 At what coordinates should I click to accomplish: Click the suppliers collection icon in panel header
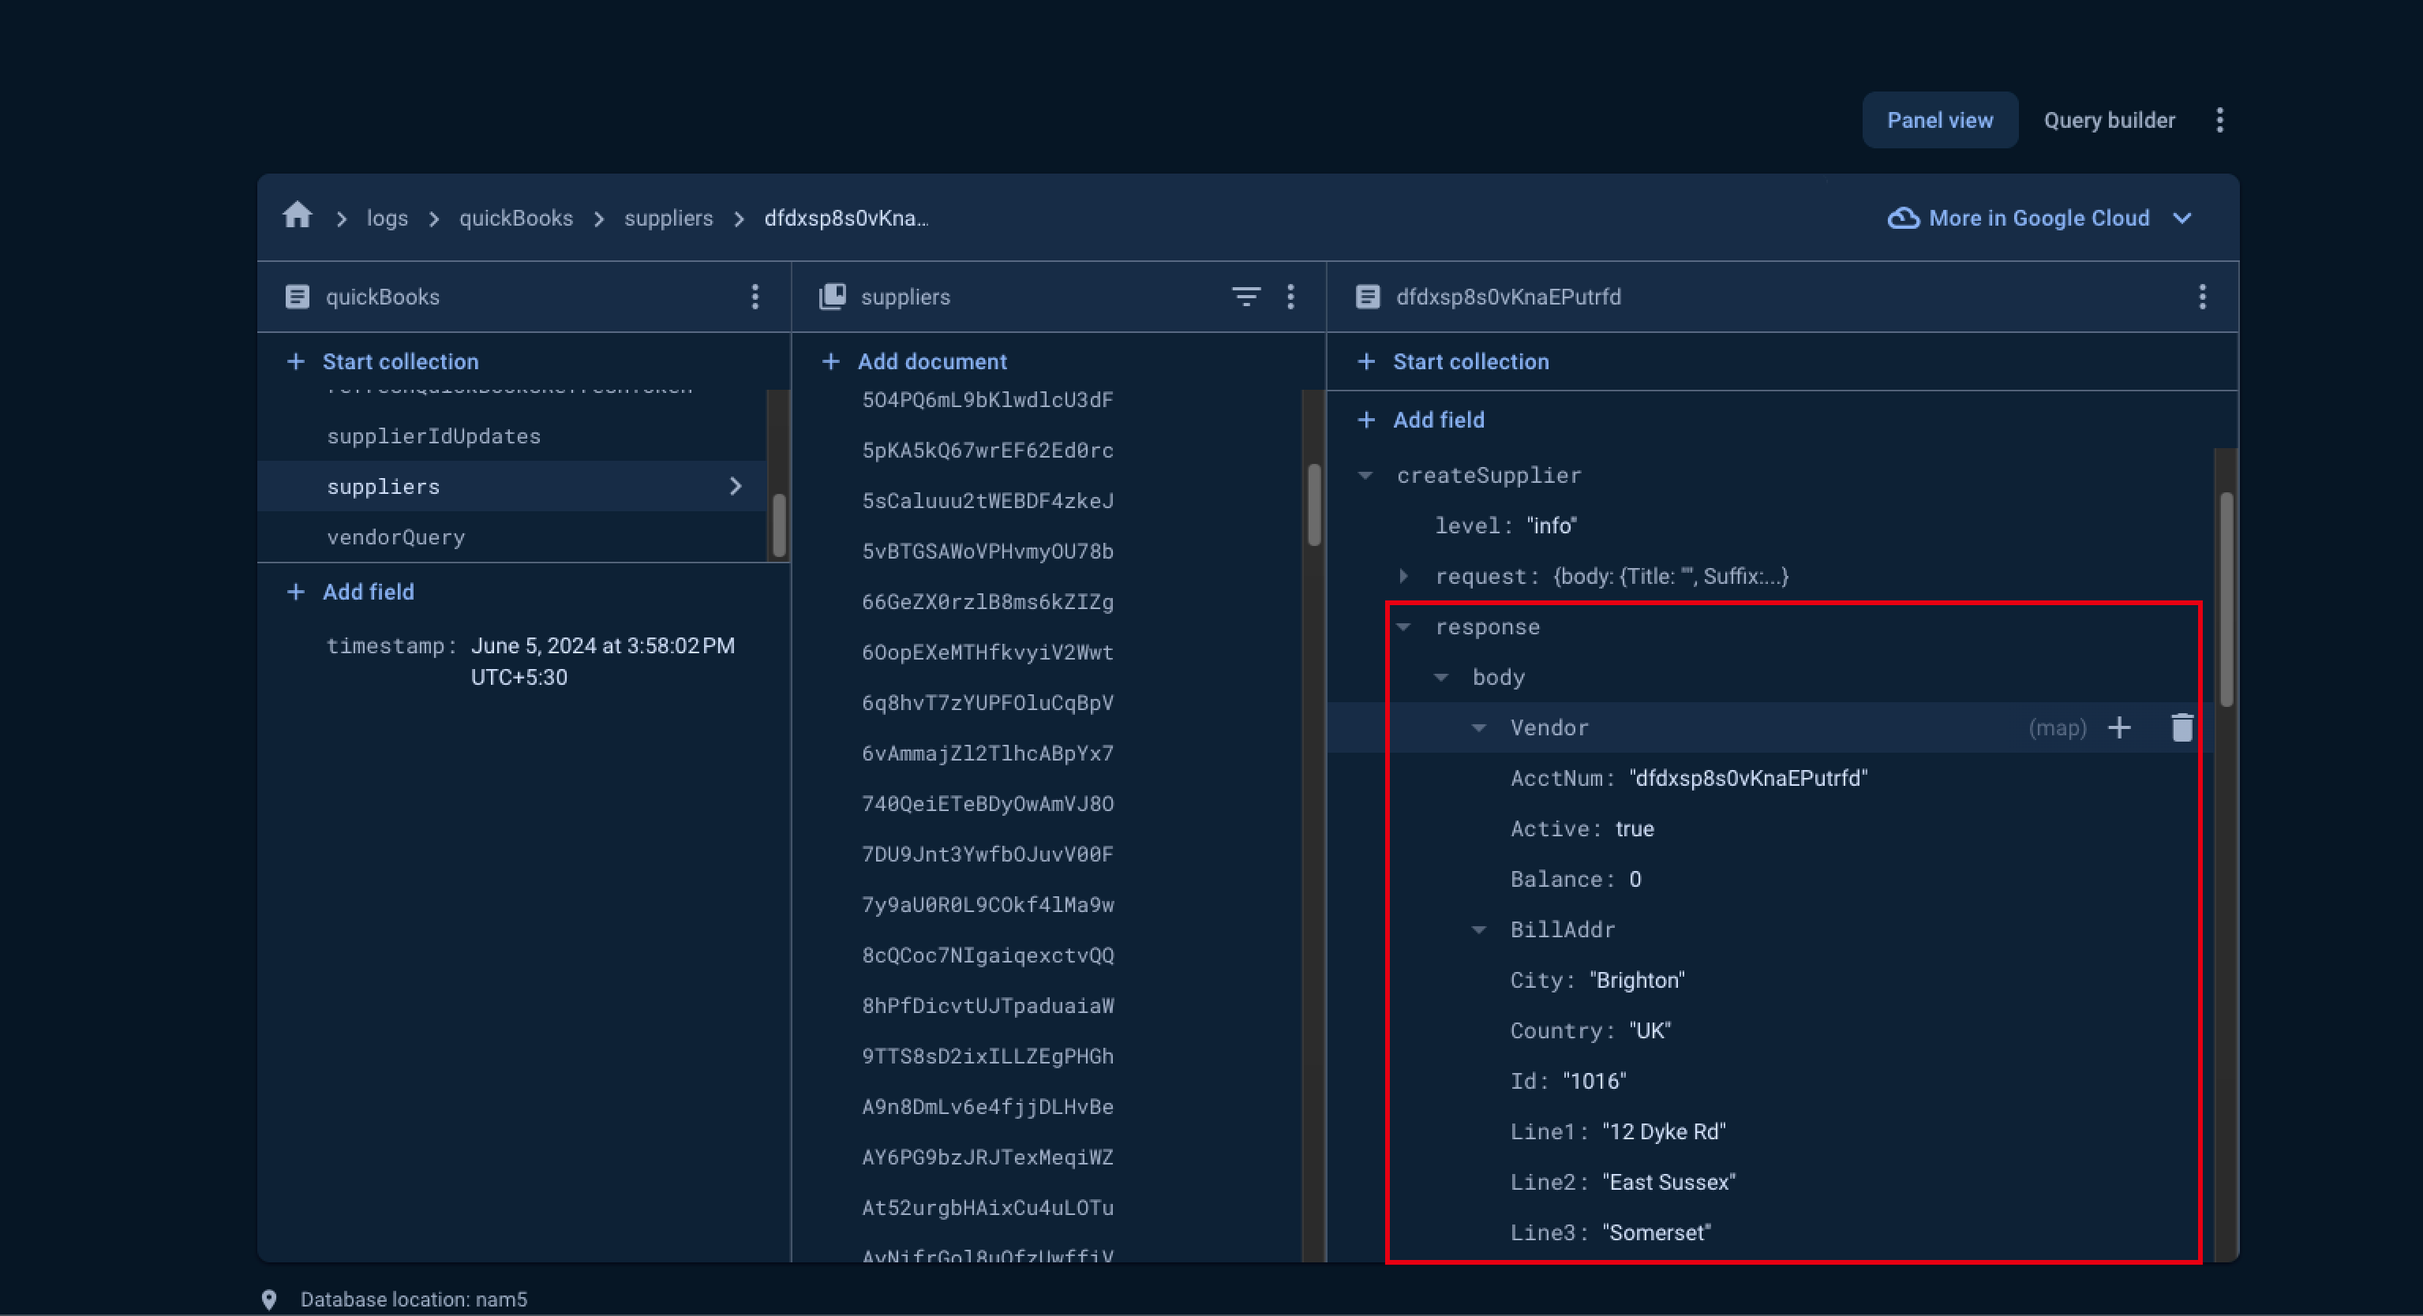[833, 297]
